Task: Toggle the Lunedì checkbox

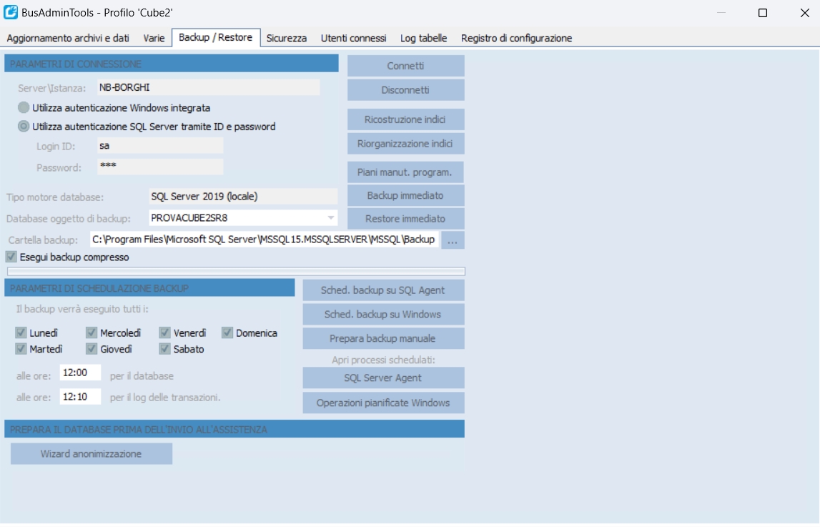Action: [21, 333]
